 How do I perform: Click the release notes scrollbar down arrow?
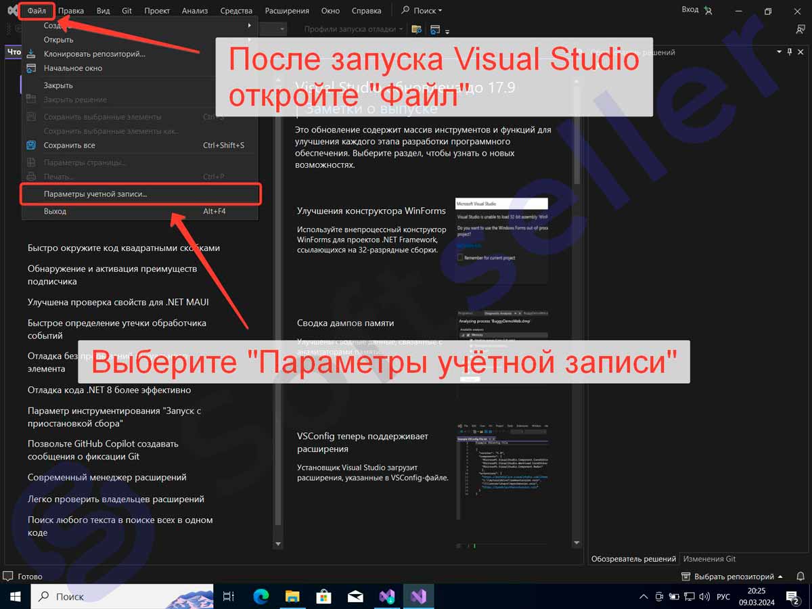(x=577, y=543)
